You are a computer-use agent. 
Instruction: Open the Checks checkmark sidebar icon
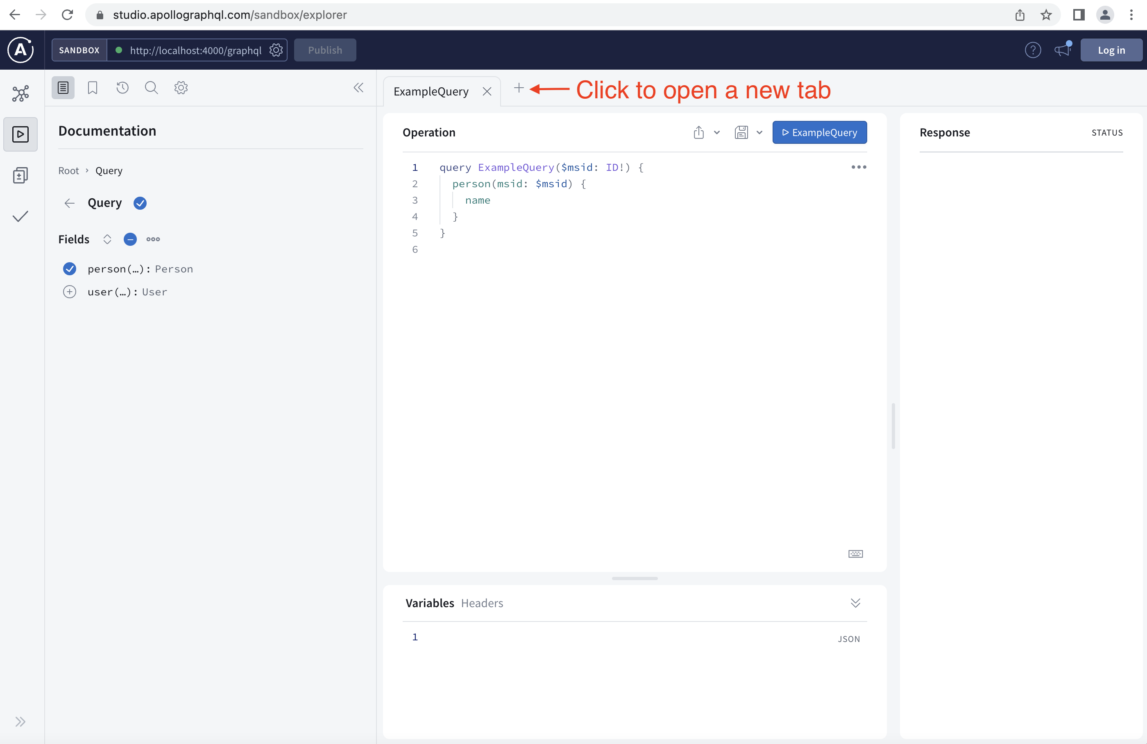[20, 216]
